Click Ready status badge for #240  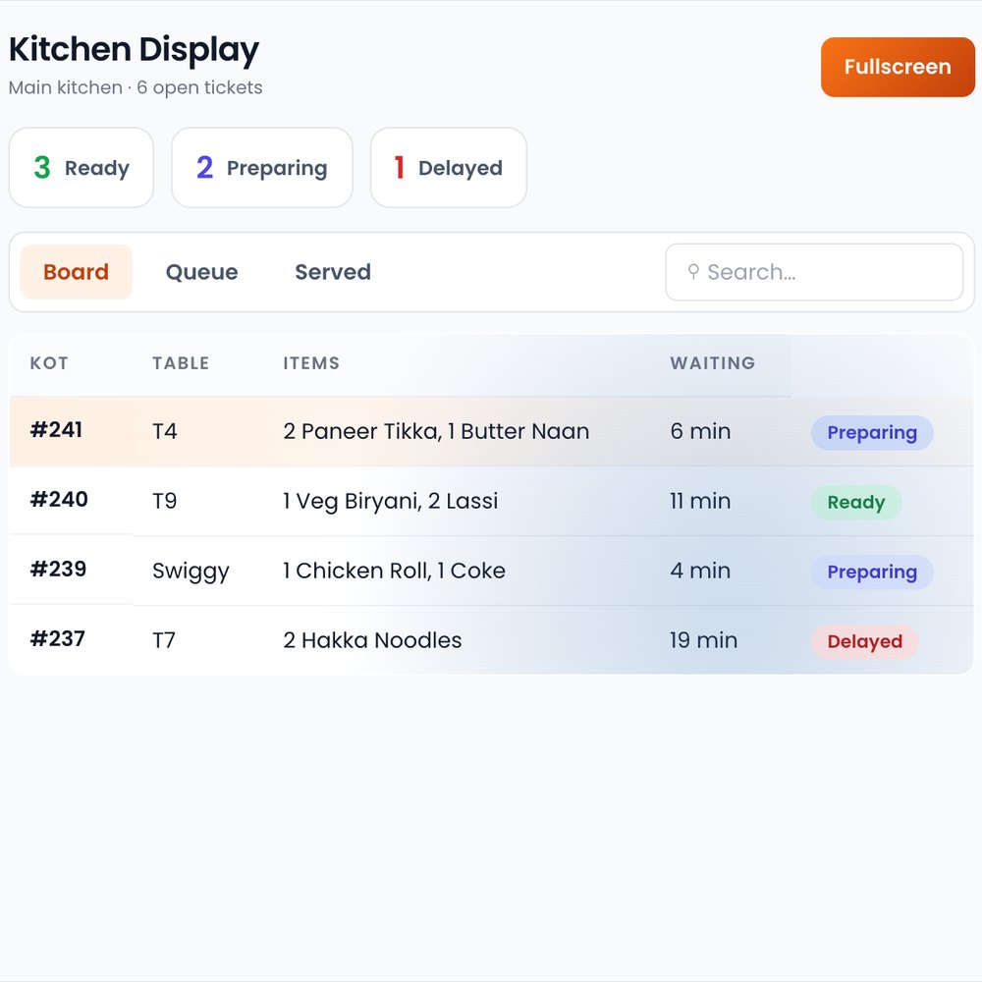[x=856, y=502]
